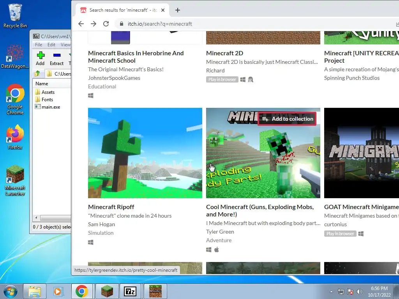Show hidden tray icons arrow

331,292
